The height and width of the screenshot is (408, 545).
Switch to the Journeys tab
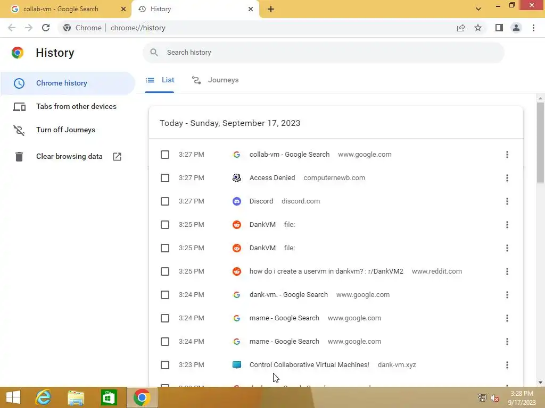[215, 80]
